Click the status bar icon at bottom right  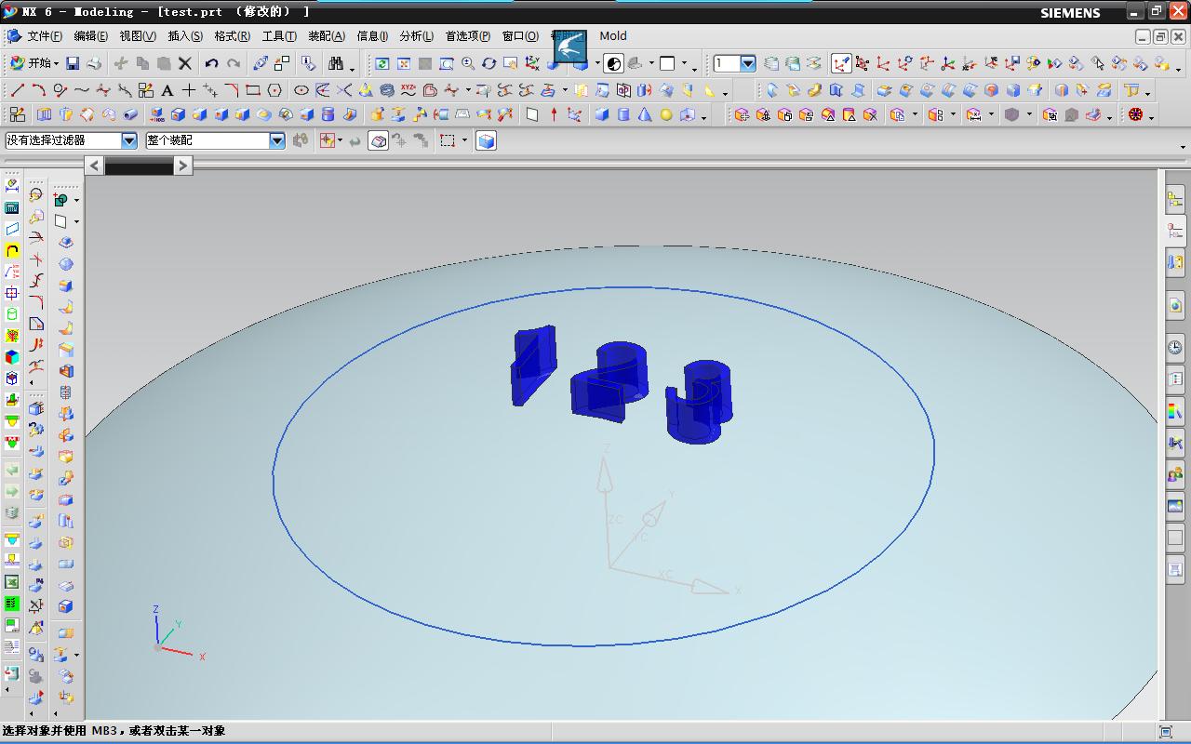point(1166,731)
